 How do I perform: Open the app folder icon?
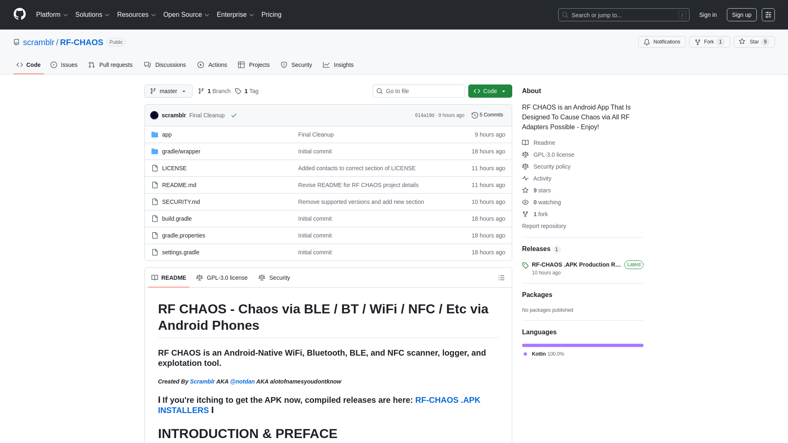pos(155,135)
